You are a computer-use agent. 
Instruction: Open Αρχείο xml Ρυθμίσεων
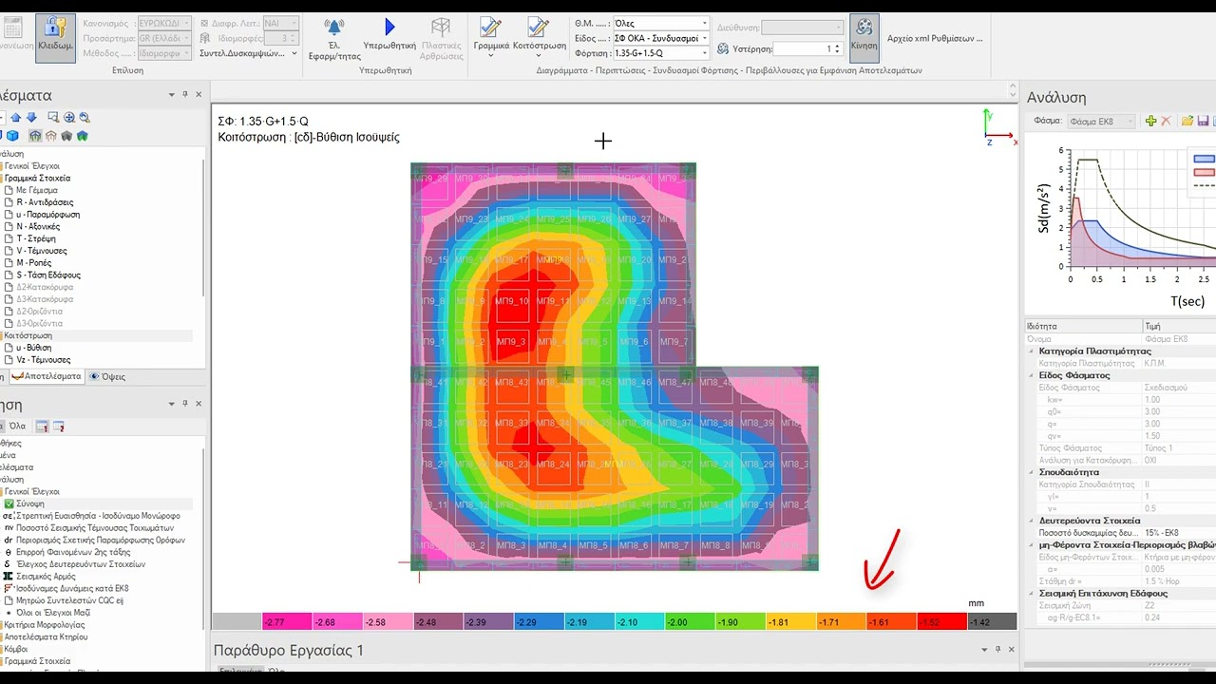tap(935, 38)
